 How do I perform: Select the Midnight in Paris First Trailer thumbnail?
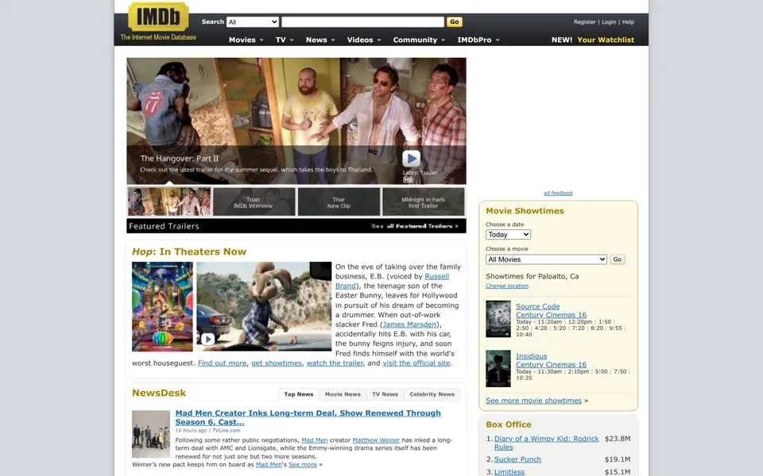[x=424, y=202]
